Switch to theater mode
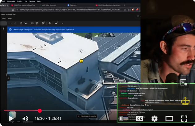Image resolution: width=195 pixels, height=126 pixels. click(x=169, y=119)
